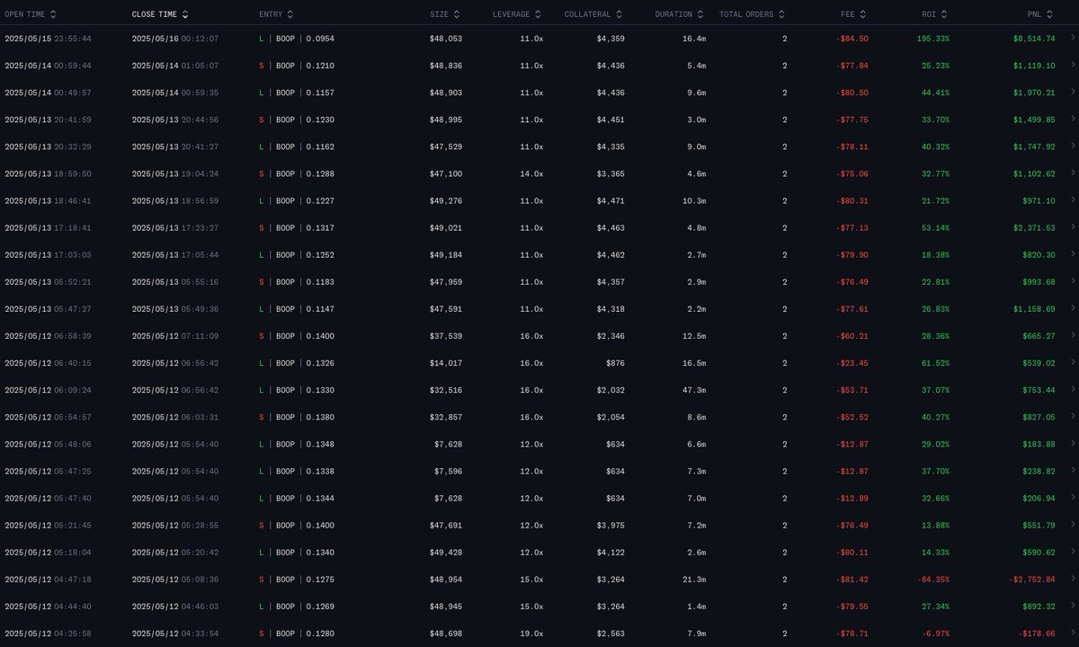Click leverage value 19.0x

[x=531, y=634]
